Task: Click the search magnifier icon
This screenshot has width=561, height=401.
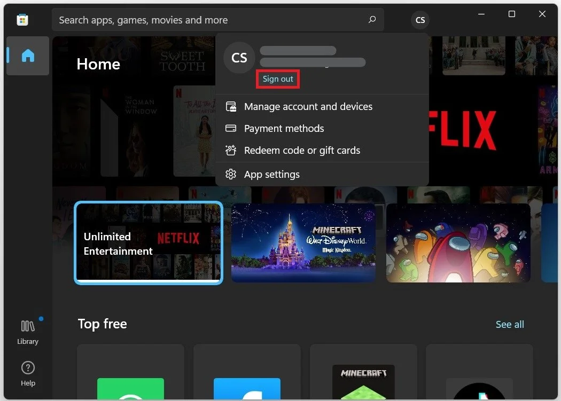Action: point(372,19)
